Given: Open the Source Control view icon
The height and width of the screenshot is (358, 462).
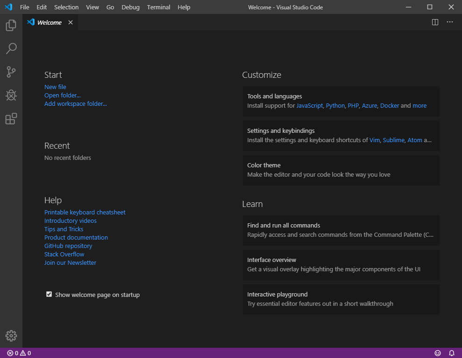Looking at the screenshot, I should pyautogui.click(x=11, y=72).
